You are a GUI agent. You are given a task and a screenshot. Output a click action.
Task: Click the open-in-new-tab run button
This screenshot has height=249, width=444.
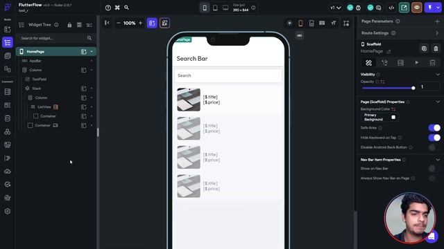click(404, 8)
